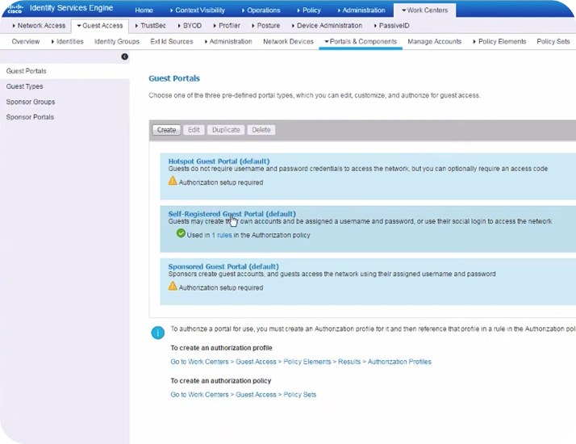Expand the Operations menu
The image size is (576, 444).
pos(261,10)
